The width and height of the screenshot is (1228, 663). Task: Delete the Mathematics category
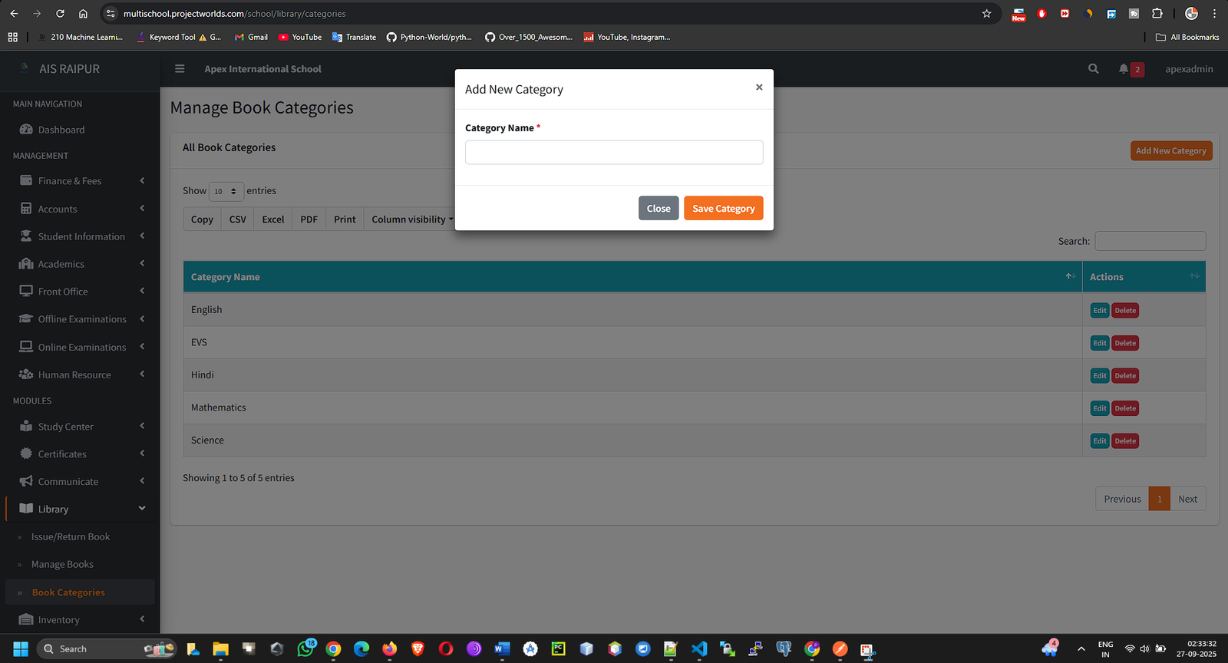coord(1125,408)
